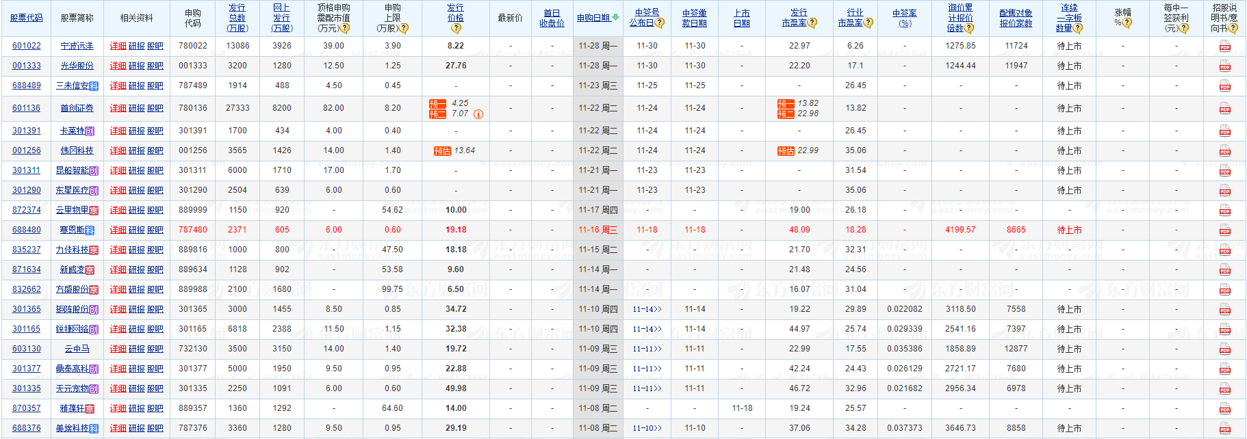Viewport: 1247px width, 439px height.
Task: Open the prospectus PDF for 新威凌
Action: point(1224,270)
